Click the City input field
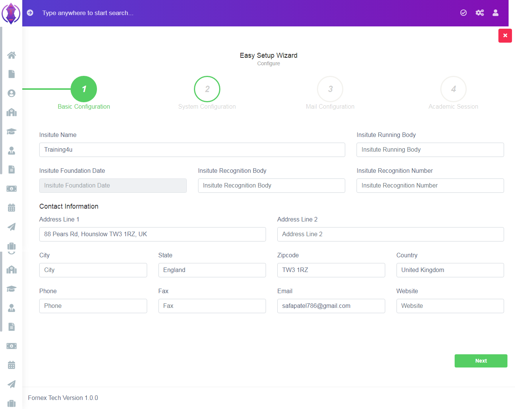Viewport: 515px width, 409px height. 93,270
